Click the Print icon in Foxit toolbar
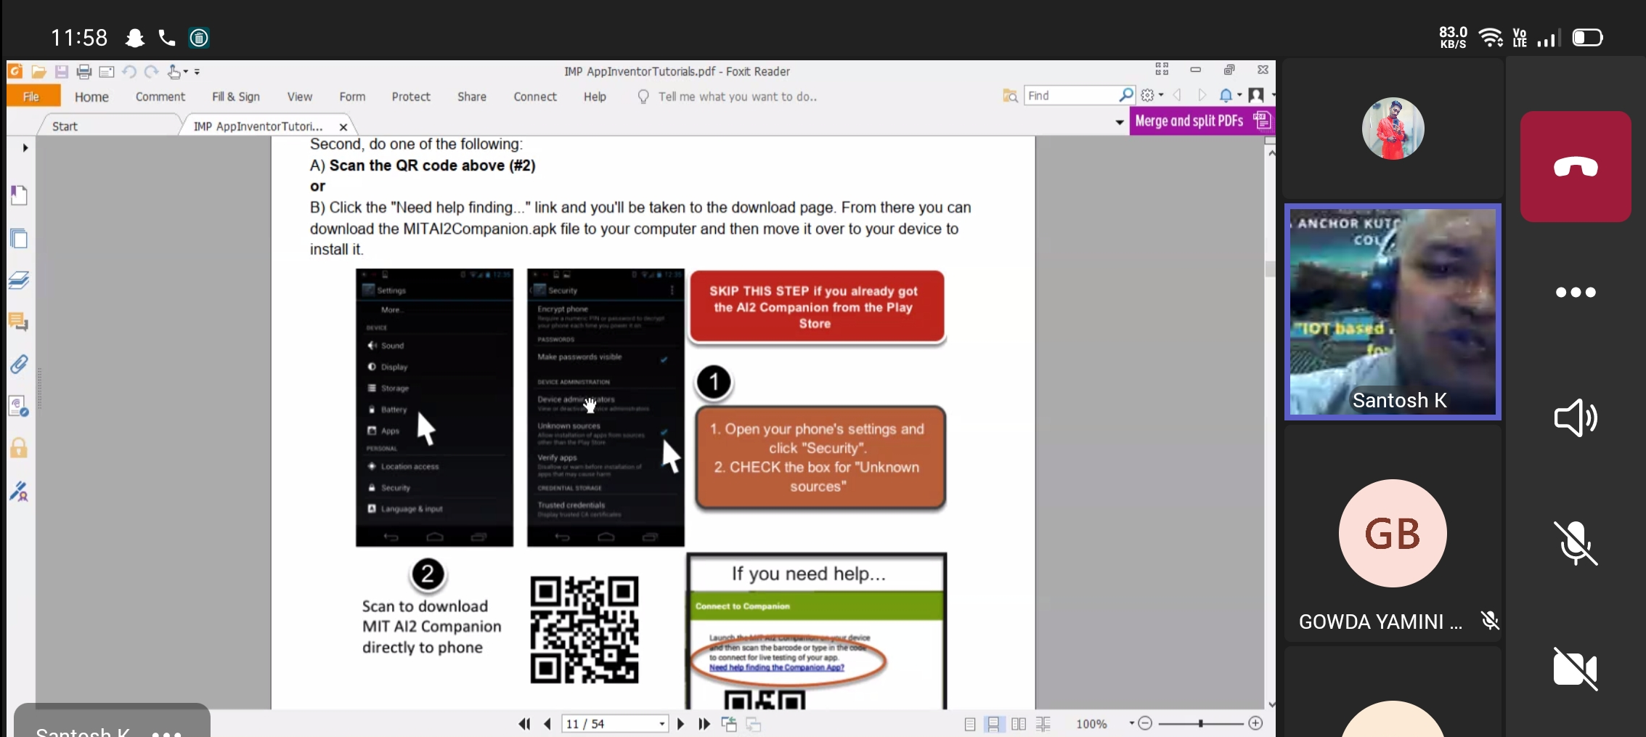This screenshot has width=1646, height=737. (x=84, y=72)
